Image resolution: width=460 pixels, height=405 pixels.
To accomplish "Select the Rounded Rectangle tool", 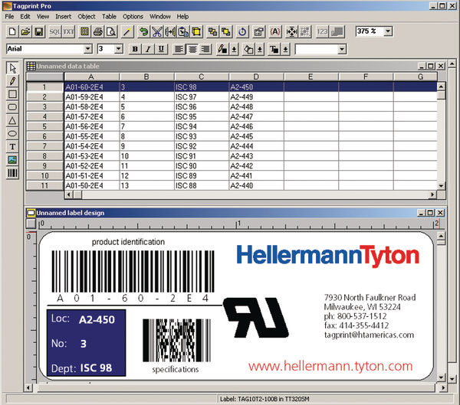I will click(12, 107).
